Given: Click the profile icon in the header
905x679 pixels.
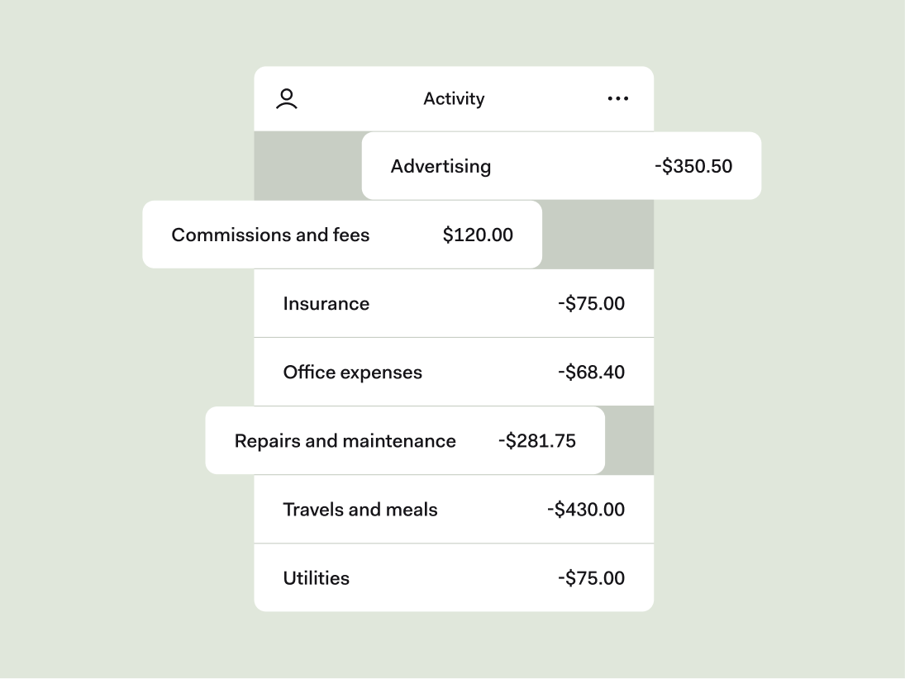Looking at the screenshot, I should (287, 98).
